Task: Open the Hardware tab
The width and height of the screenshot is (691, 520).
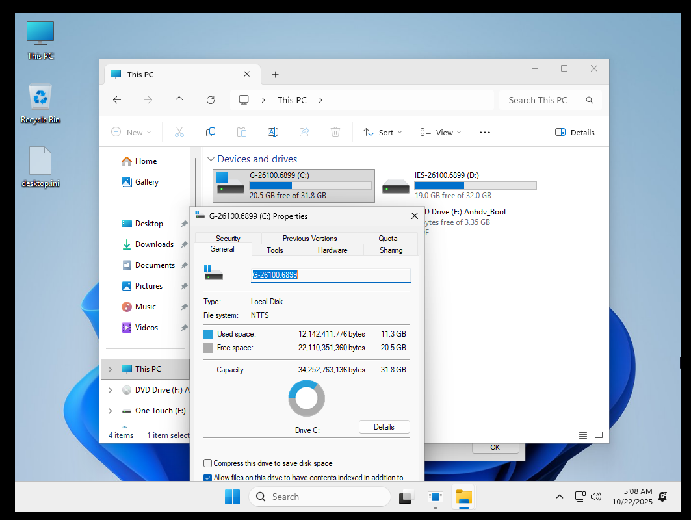Action: [332, 250]
